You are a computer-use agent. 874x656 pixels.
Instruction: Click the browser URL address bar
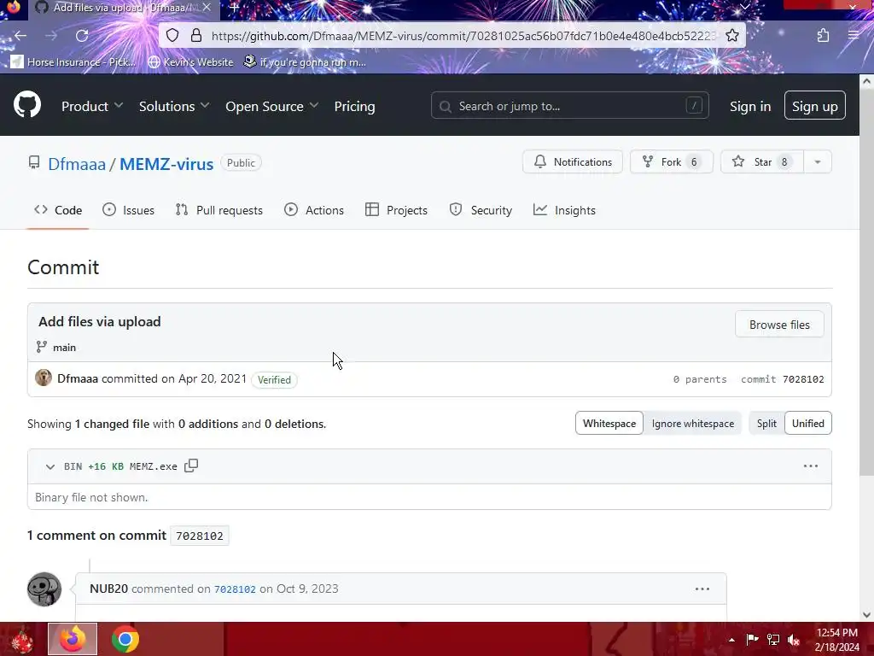pos(463,36)
